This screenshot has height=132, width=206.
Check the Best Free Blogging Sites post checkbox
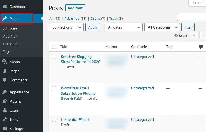click(x=54, y=57)
